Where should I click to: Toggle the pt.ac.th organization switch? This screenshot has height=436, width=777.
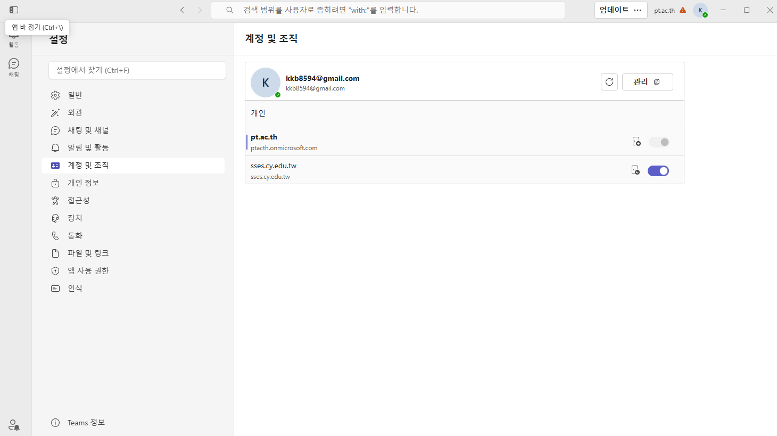[x=659, y=142]
